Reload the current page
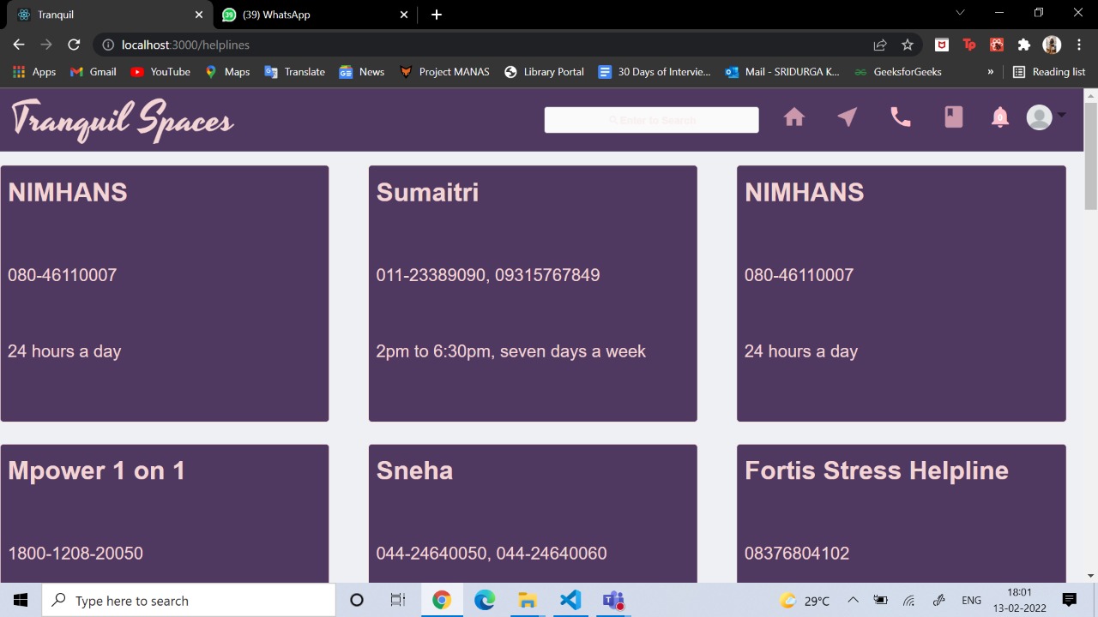1098x617 pixels. point(74,45)
